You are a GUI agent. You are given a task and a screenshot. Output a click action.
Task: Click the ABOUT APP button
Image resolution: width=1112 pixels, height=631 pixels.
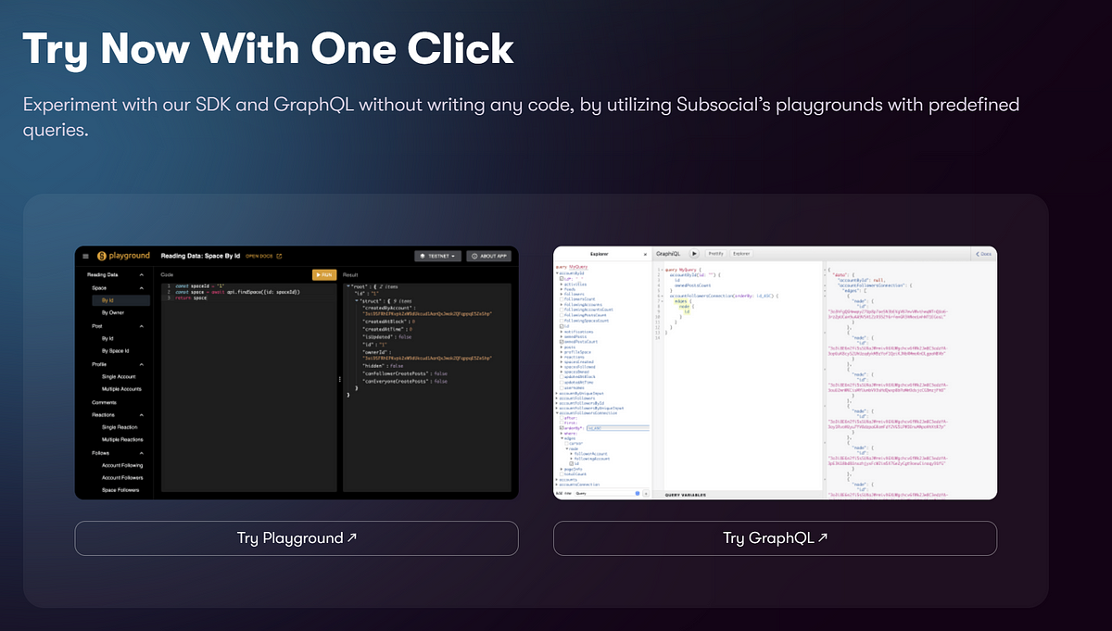[x=489, y=256]
